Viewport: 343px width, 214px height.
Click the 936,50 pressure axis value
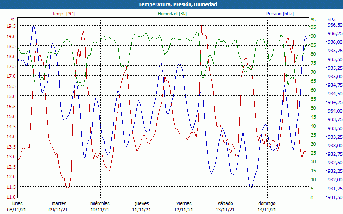pos(334,25)
